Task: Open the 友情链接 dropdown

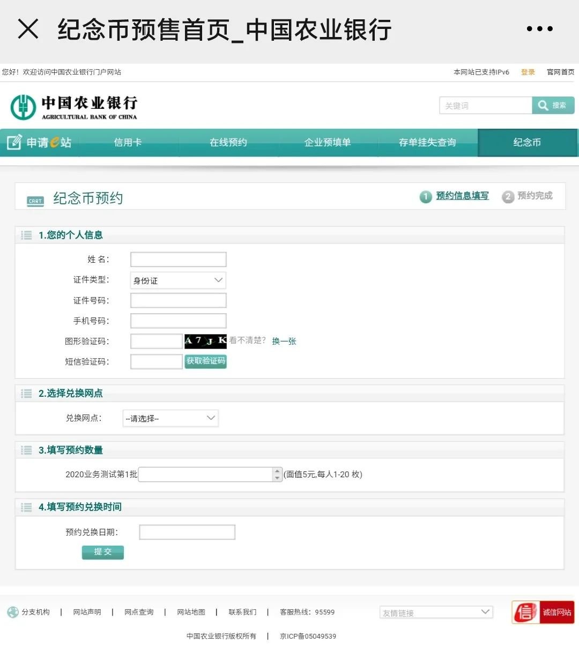Action: [436, 612]
